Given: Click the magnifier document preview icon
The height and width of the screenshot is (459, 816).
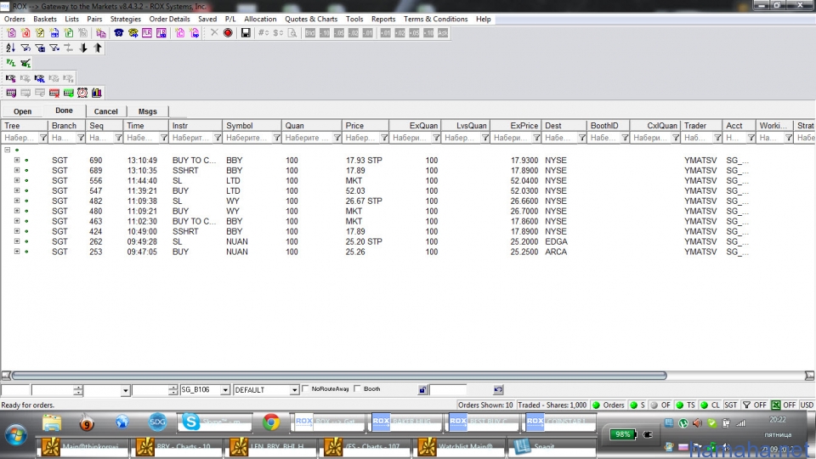Looking at the screenshot, I should coord(292,33).
